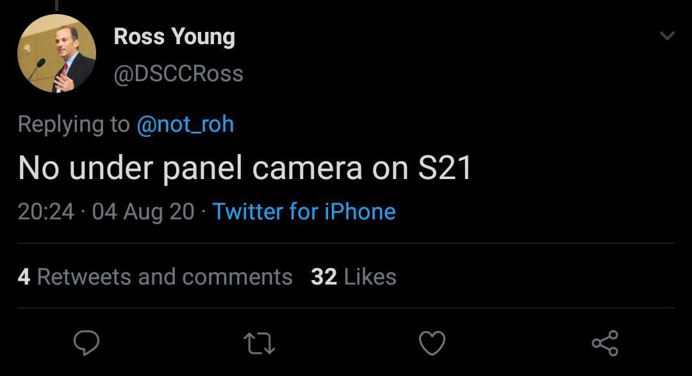Tap the share icon below the tweet
This screenshot has width=692, height=376.
(605, 343)
